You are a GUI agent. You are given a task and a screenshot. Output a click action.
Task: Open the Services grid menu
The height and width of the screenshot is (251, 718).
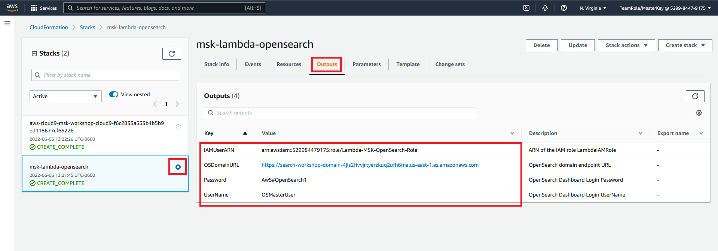coord(44,8)
